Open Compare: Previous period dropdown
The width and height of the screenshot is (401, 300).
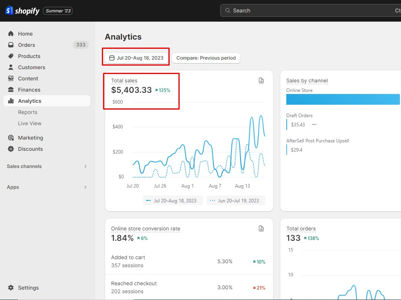[x=206, y=58]
